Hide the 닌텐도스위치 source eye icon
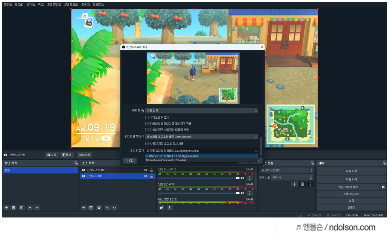 (146, 176)
